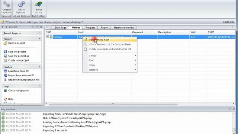
Task: Sort by Valid column header
Action: click(198, 32)
